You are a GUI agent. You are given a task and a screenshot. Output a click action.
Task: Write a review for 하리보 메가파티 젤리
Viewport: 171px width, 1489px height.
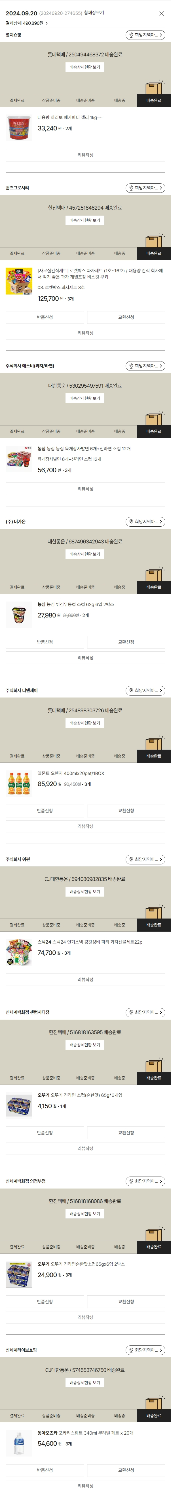click(x=85, y=155)
